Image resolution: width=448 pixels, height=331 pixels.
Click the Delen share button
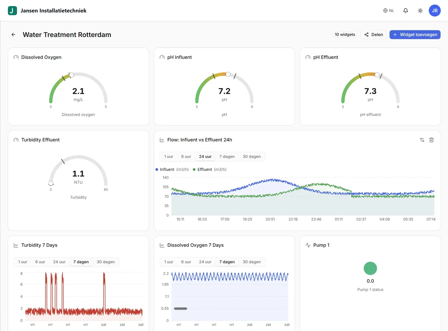point(374,35)
